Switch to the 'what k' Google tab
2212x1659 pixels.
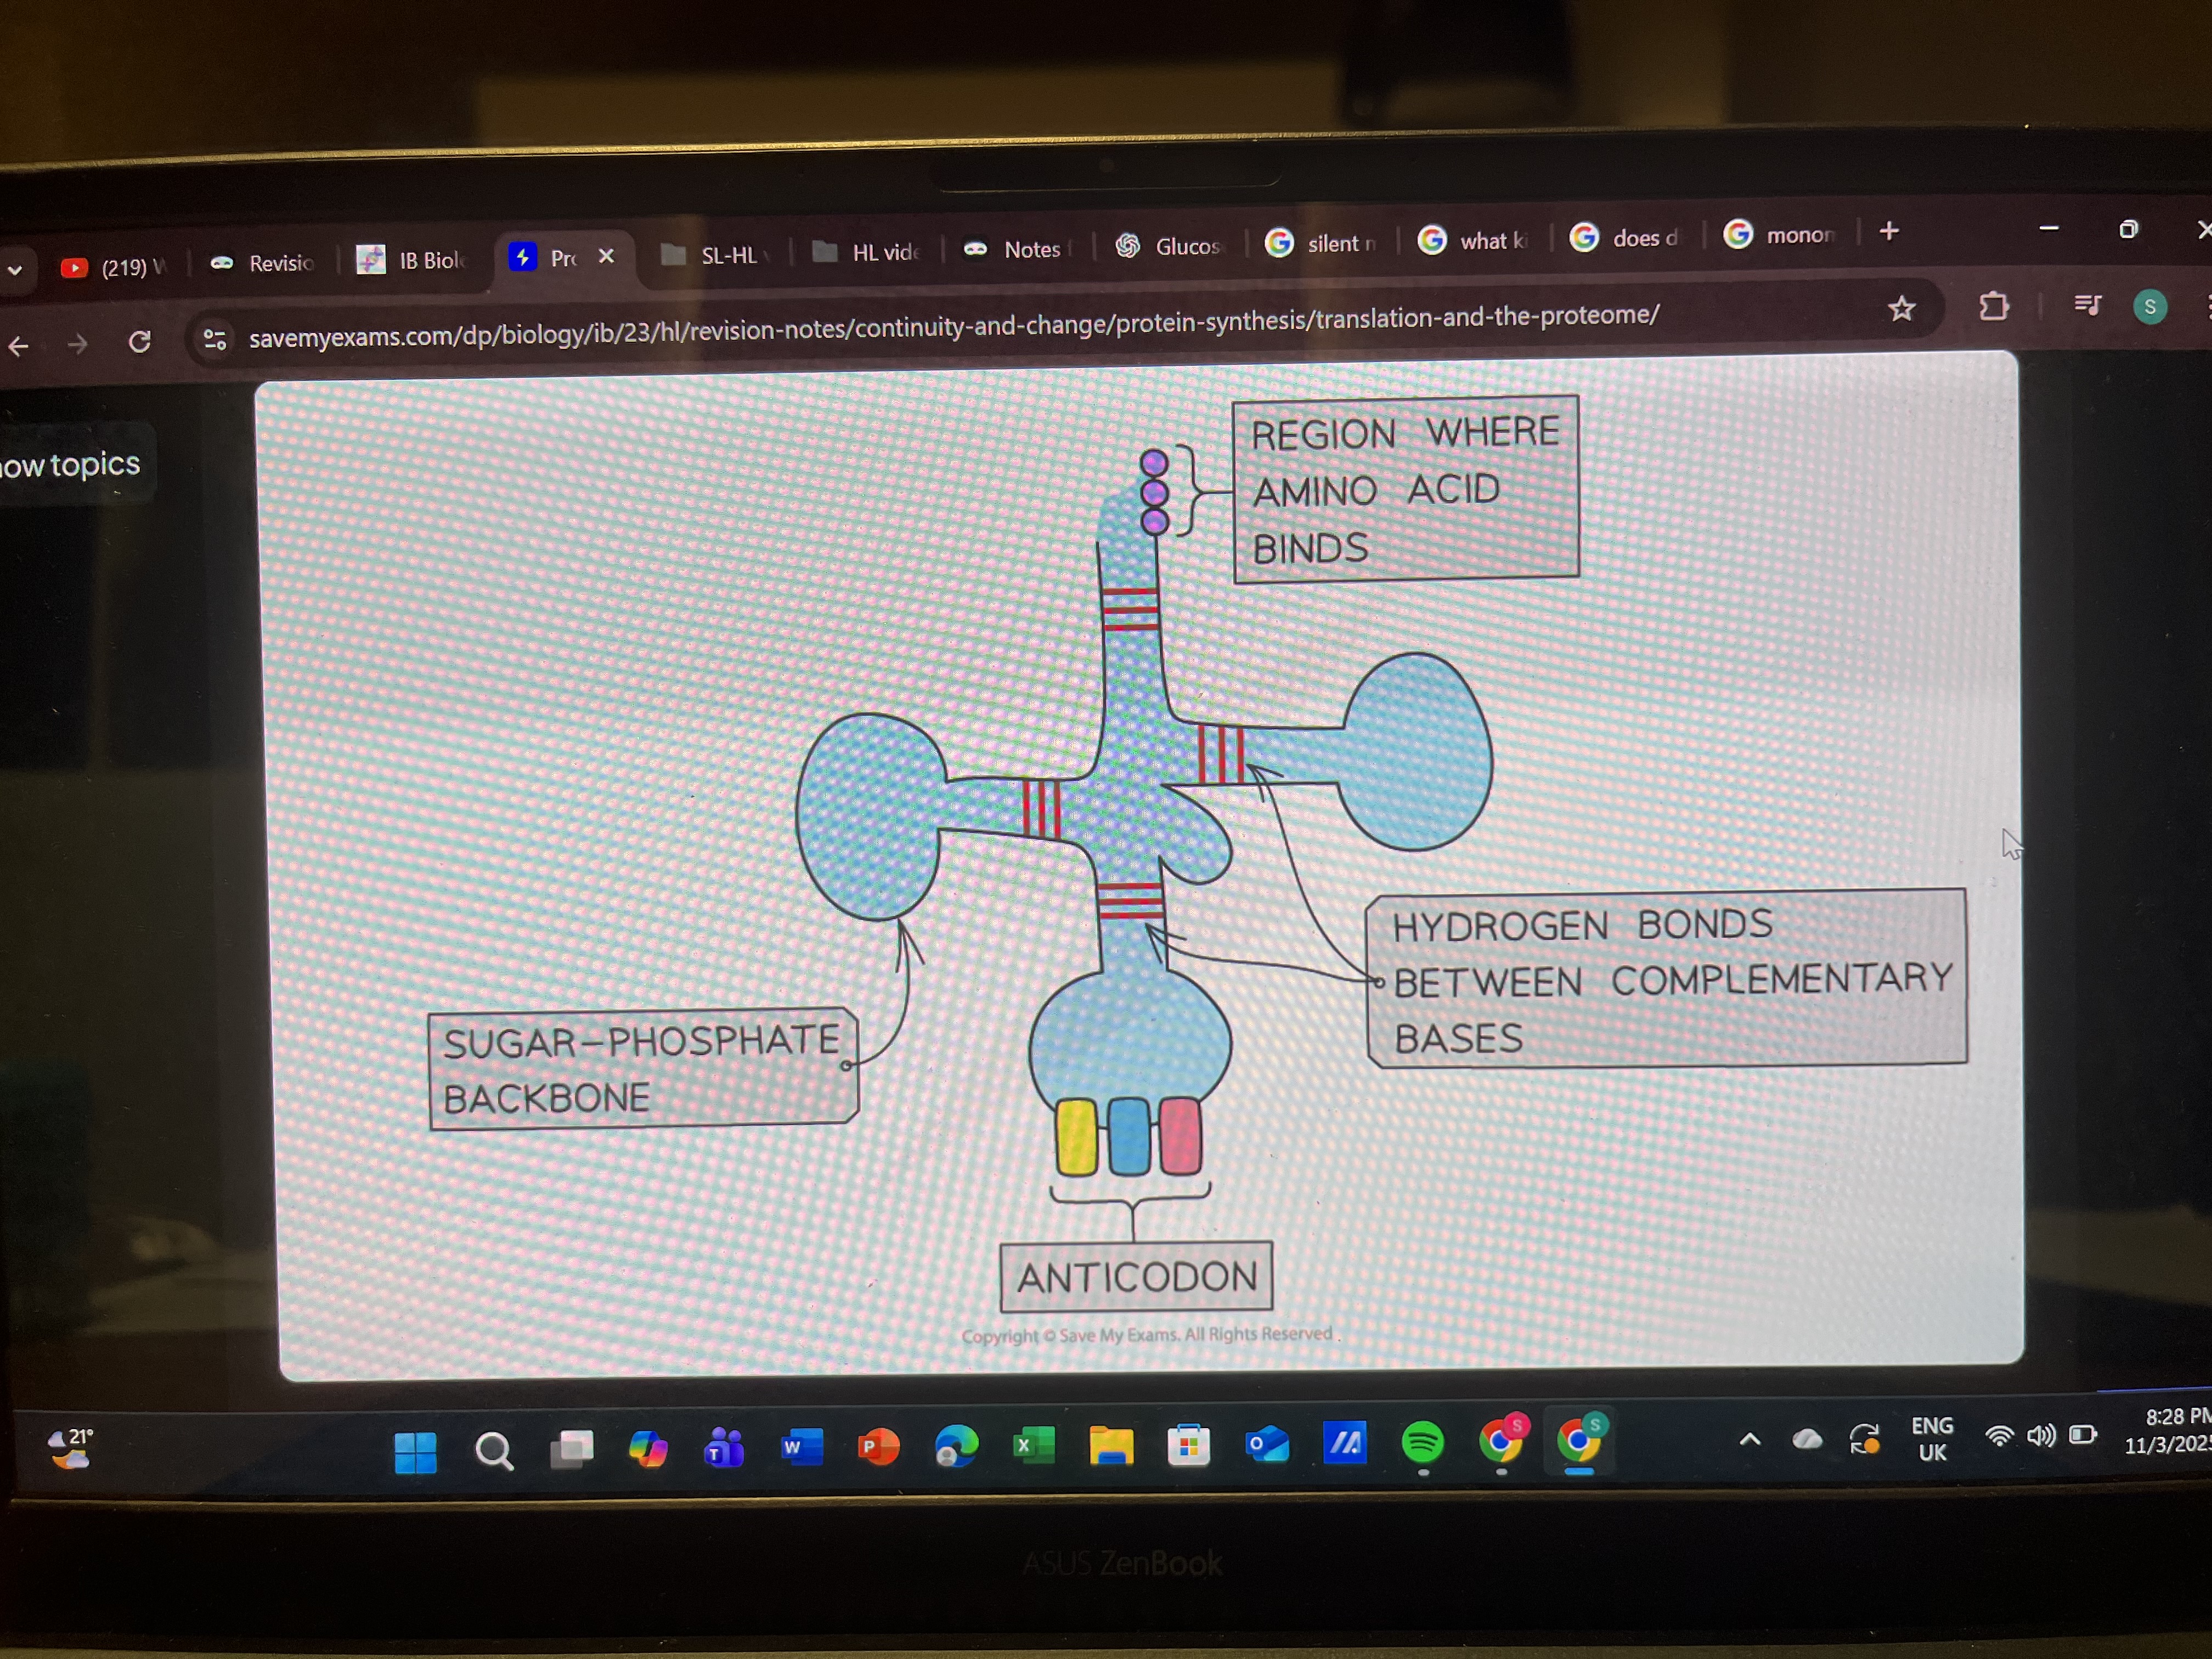click(x=1474, y=240)
